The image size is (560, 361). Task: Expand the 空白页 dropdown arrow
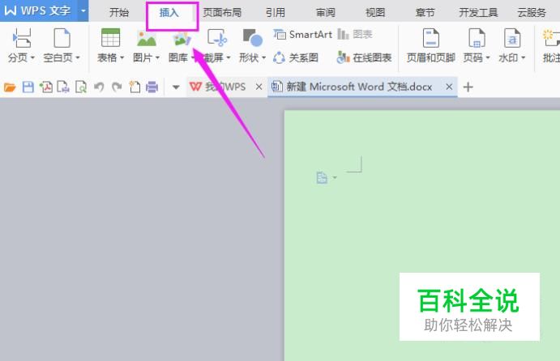78,57
